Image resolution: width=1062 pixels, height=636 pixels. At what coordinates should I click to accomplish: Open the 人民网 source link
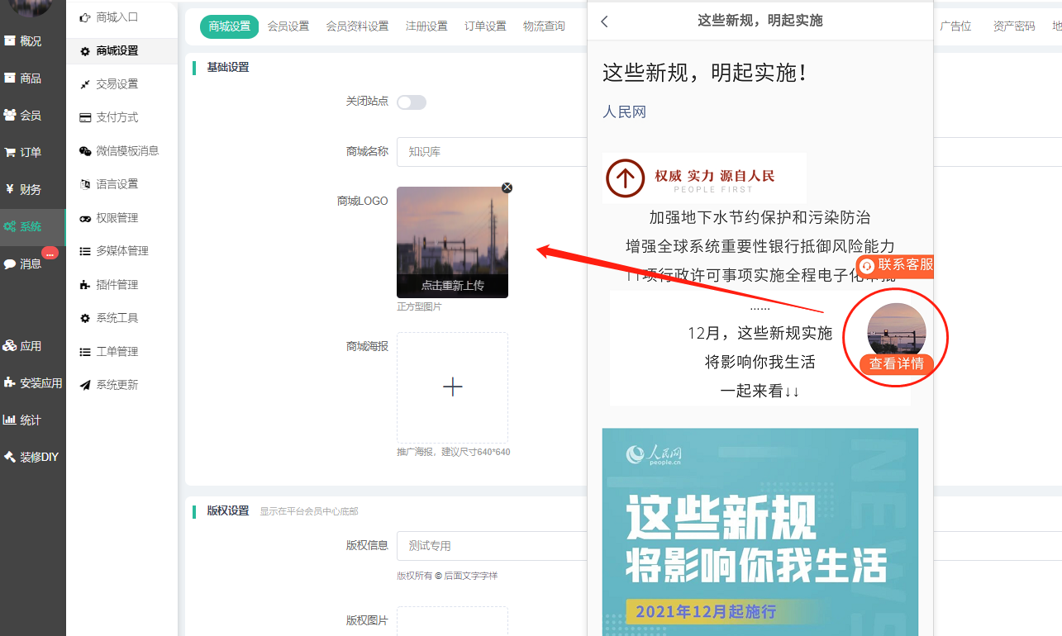tap(624, 112)
